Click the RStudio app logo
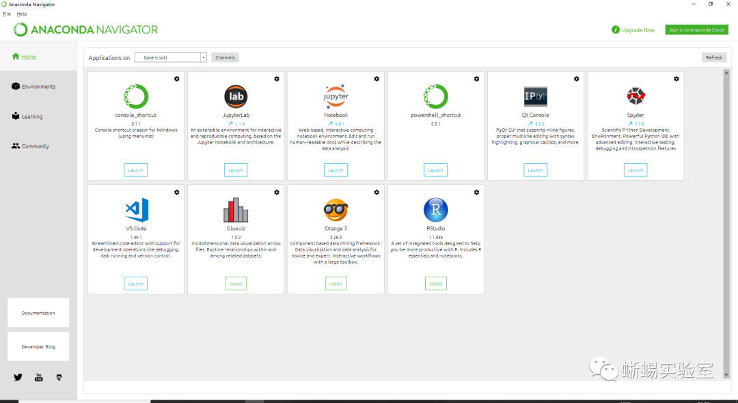Screen dimensions: 738x403 pos(436,210)
